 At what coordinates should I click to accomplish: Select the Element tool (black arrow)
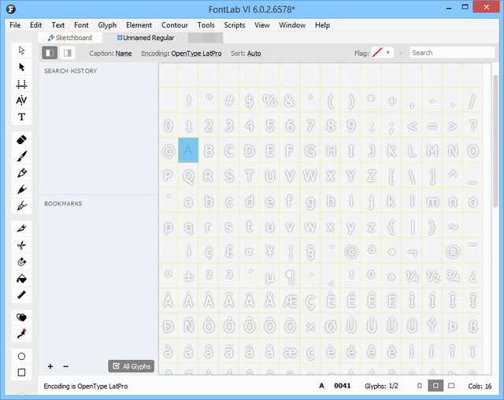21,67
